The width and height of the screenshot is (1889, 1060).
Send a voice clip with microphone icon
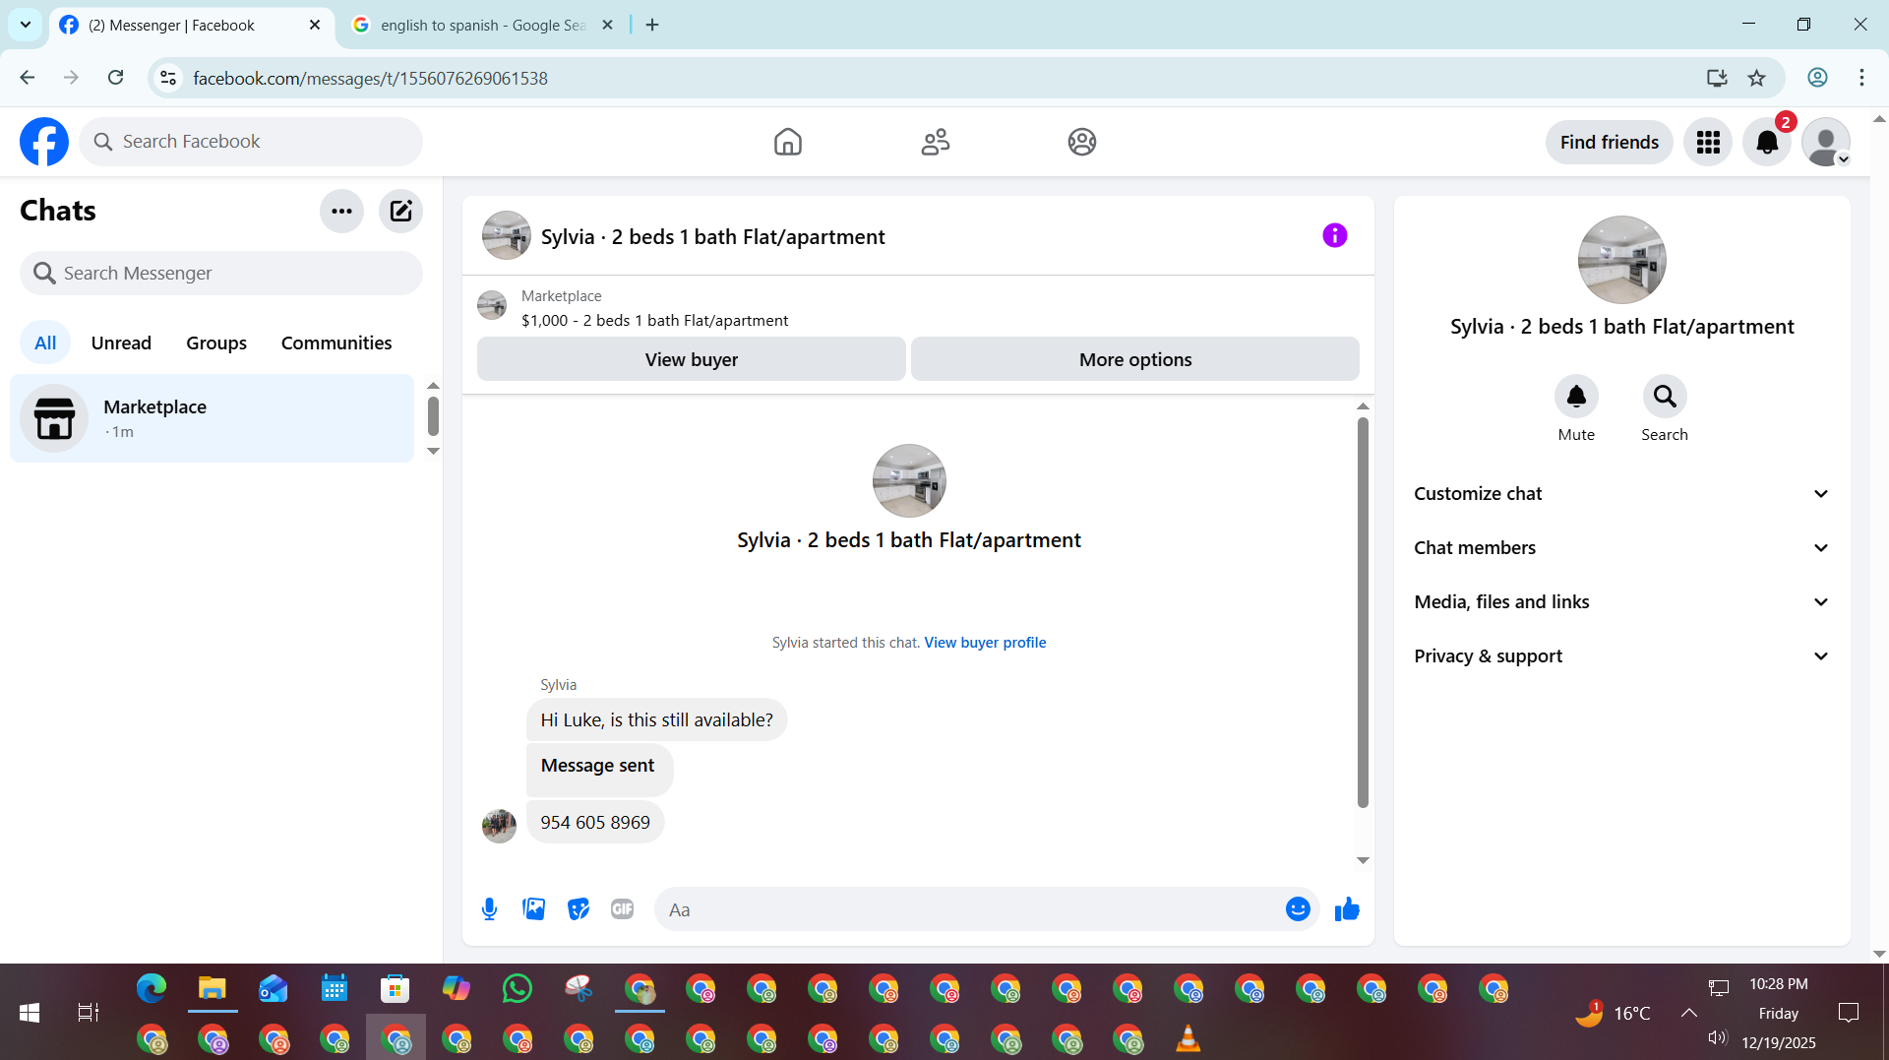pos(489,909)
